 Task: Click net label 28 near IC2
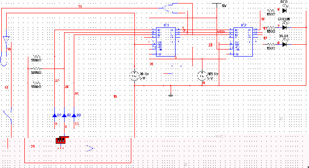point(210,45)
